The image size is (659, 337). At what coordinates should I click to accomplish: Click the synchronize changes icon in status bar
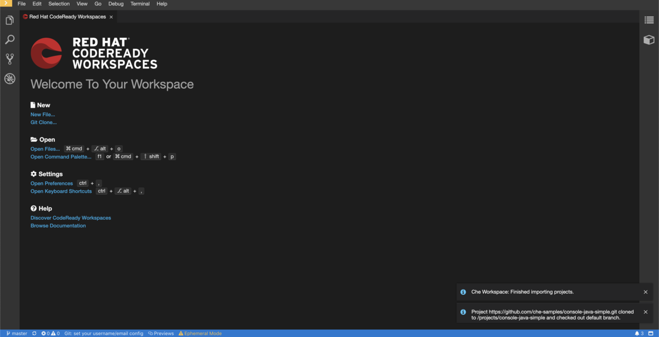(x=34, y=333)
